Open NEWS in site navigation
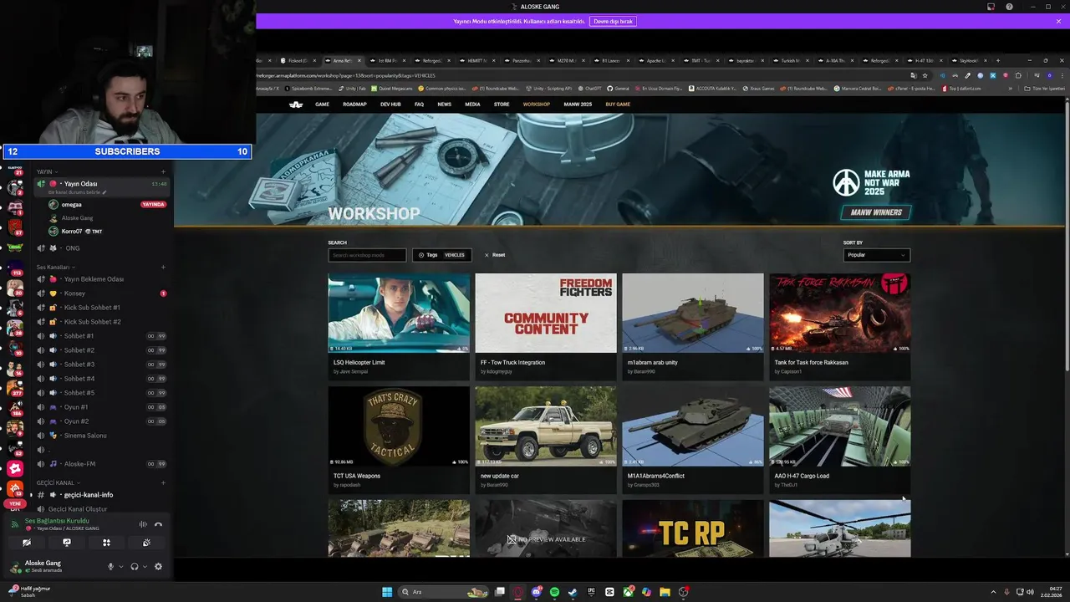 pyautogui.click(x=444, y=105)
